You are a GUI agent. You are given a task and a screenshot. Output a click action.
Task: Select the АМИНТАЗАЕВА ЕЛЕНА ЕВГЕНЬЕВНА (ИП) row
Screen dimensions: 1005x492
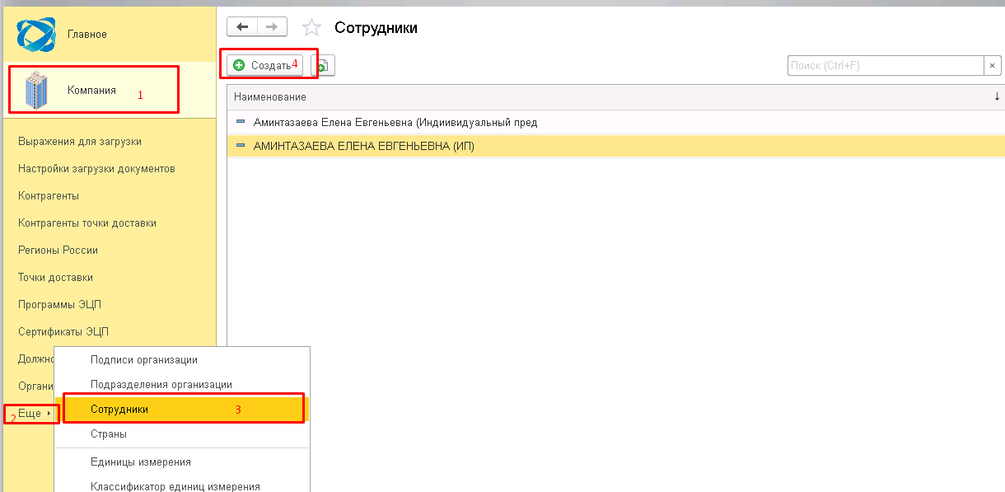(x=364, y=147)
